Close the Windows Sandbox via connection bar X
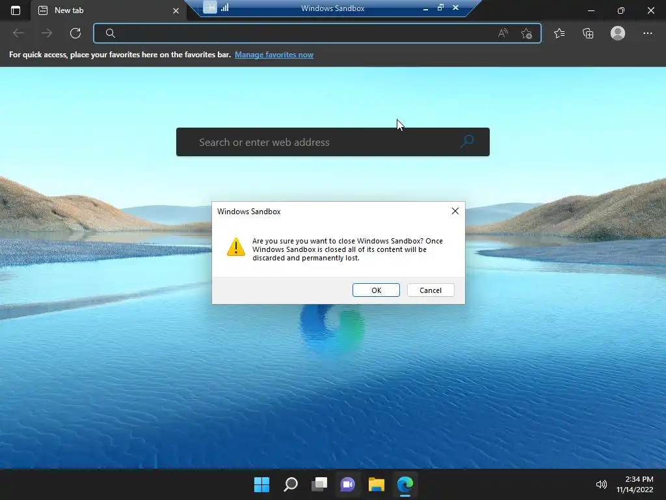This screenshot has height=500, width=666. pos(455,8)
